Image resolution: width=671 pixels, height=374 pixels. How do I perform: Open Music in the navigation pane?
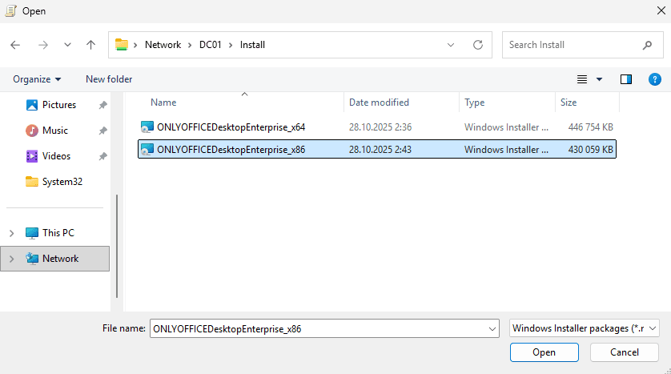54,131
